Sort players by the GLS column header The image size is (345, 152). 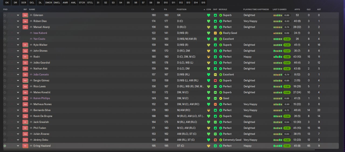point(309,9)
